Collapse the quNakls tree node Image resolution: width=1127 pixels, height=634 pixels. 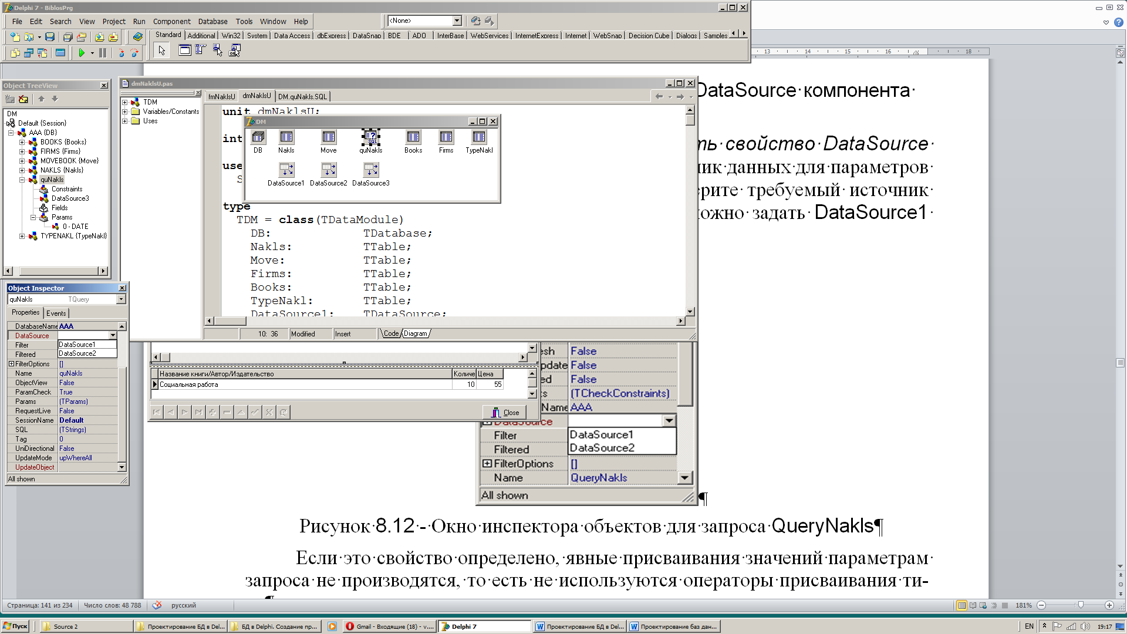pos(22,180)
